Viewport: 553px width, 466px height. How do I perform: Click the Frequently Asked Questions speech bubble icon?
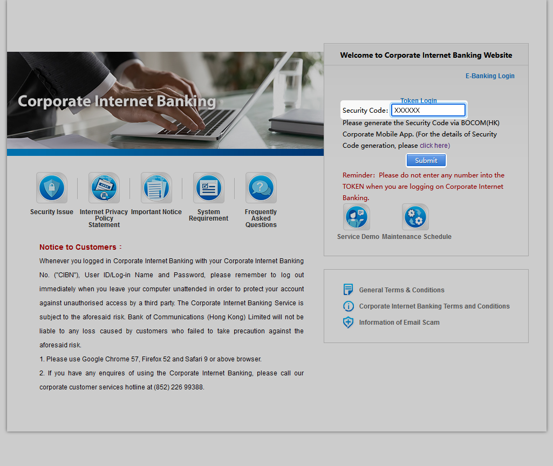[261, 188]
